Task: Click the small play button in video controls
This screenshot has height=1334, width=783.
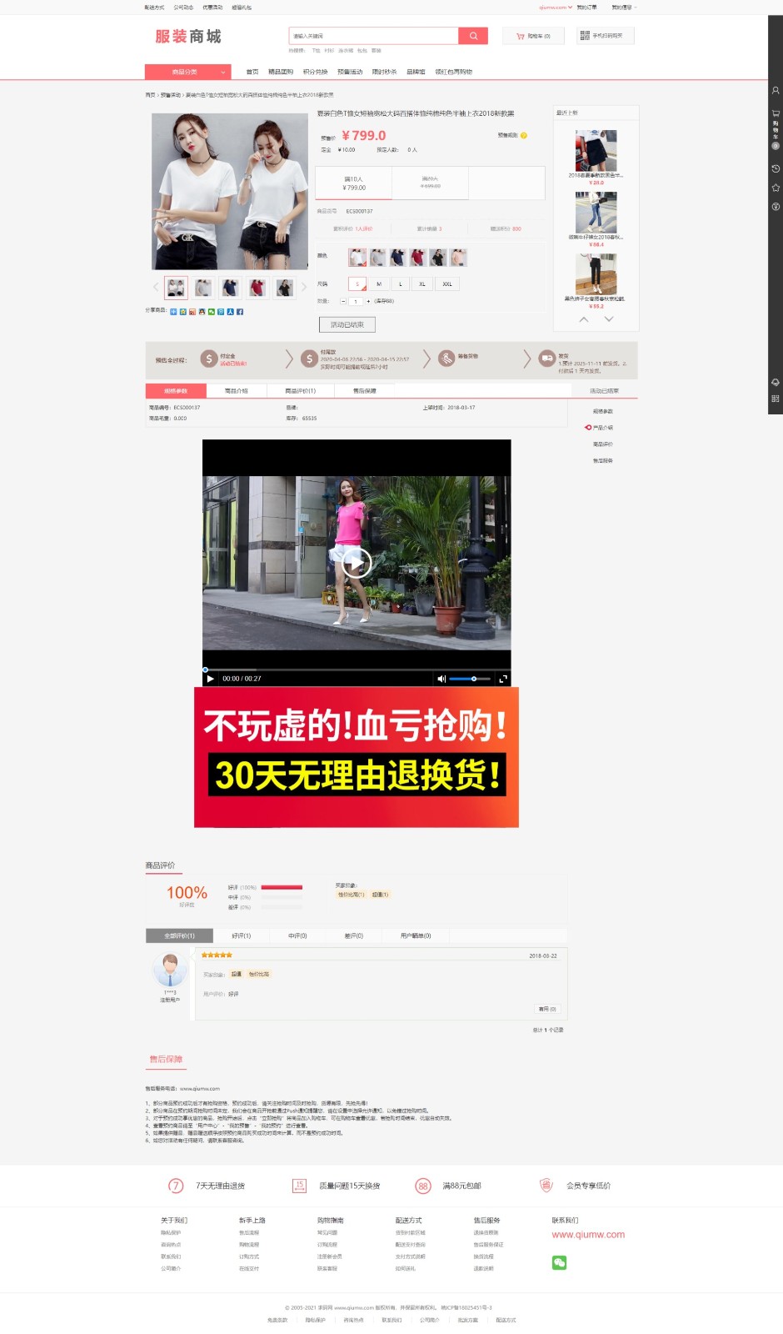Action: 211,679
